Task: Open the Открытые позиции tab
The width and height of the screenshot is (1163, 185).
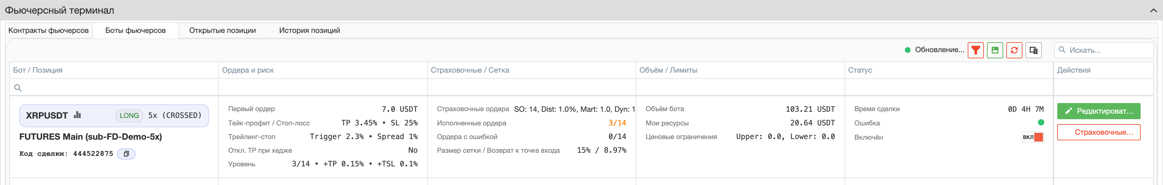Action: click(222, 31)
